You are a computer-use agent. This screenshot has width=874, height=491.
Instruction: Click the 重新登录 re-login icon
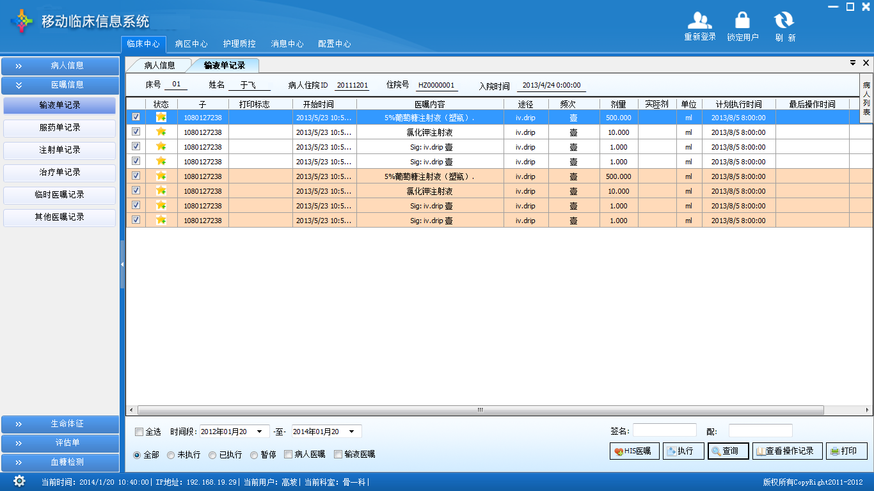699,21
